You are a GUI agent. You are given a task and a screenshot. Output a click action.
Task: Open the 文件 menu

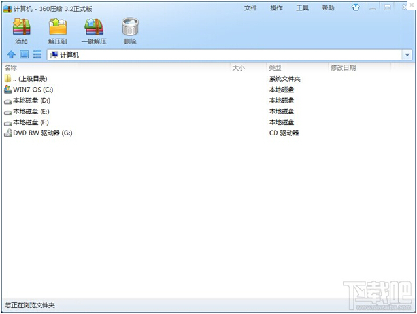click(250, 8)
